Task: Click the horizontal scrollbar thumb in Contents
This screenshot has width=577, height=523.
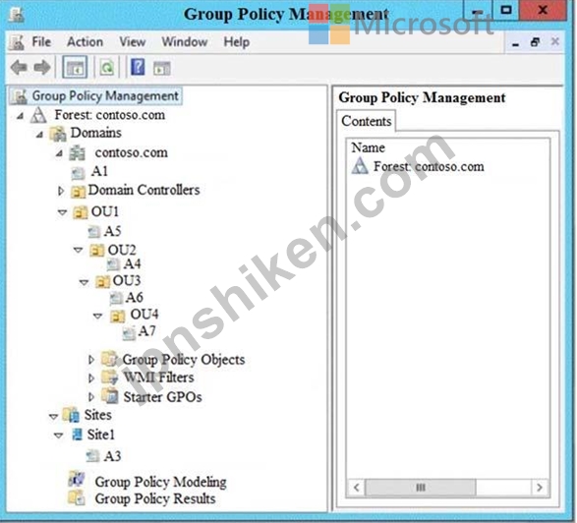Action: point(421,488)
